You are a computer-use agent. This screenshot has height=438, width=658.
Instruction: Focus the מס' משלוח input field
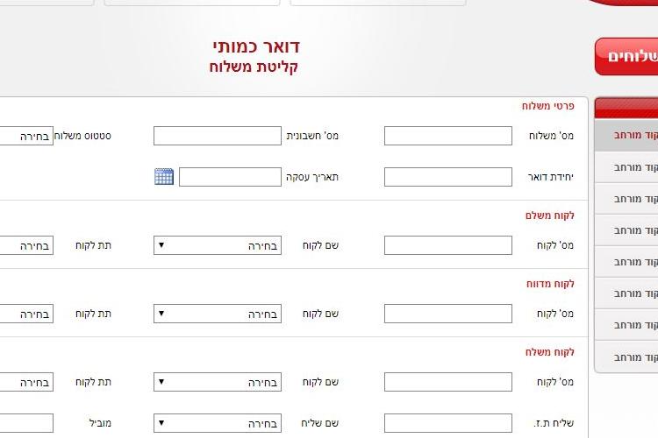(448, 136)
